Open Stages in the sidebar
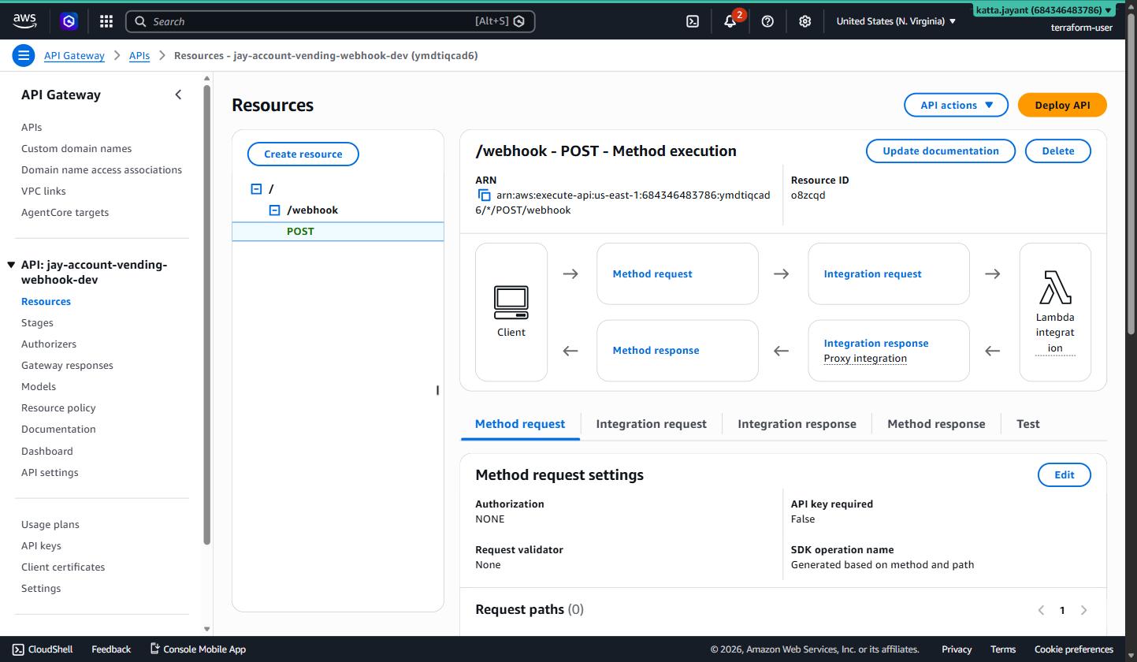Screen dimensions: 1137x662 coord(37,323)
